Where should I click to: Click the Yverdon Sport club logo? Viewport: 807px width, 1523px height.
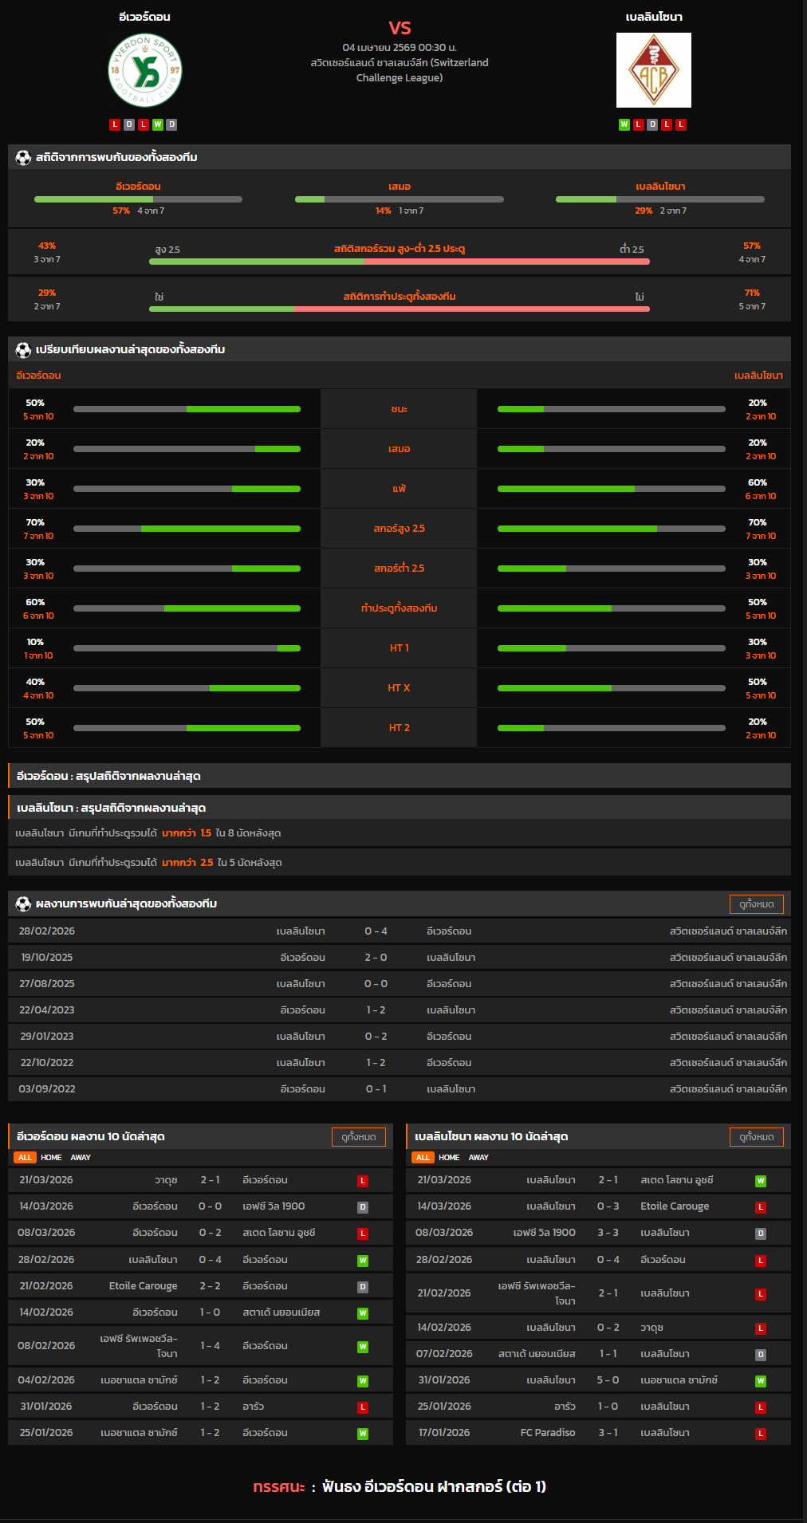tap(145, 70)
